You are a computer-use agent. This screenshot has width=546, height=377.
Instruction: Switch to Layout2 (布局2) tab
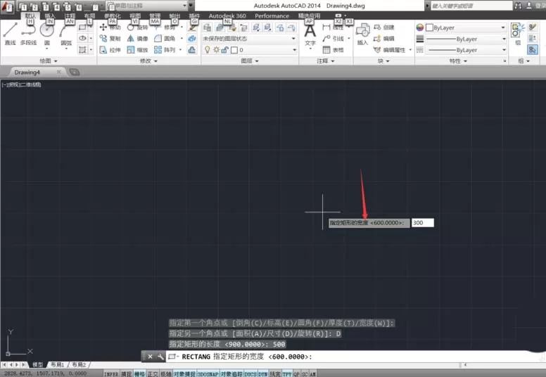click(x=79, y=364)
